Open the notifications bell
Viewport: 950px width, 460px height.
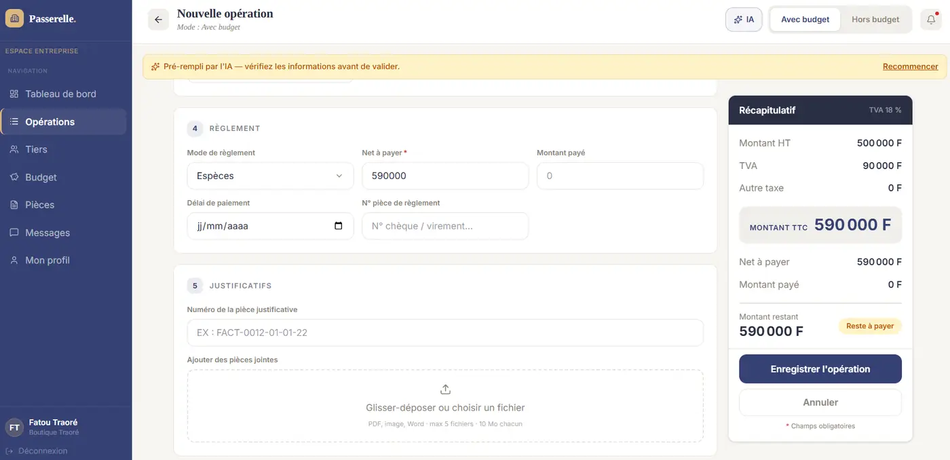tap(931, 20)
